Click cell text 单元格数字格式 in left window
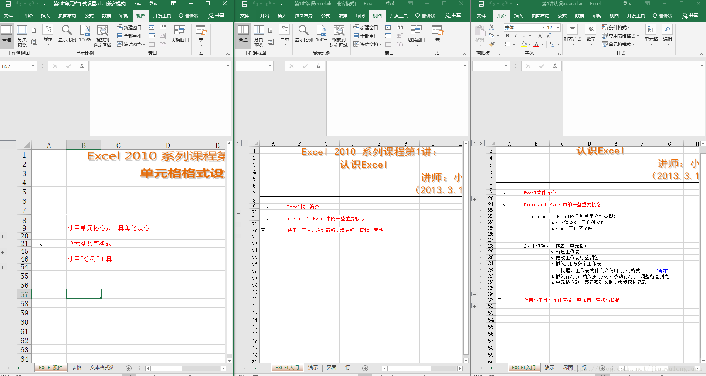This screenshot has width=706, height=376. [x=90, y=244]
